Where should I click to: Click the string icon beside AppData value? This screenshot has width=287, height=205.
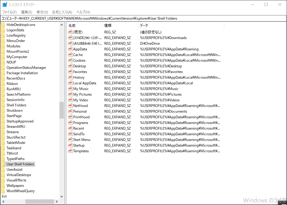click(70, 49)
